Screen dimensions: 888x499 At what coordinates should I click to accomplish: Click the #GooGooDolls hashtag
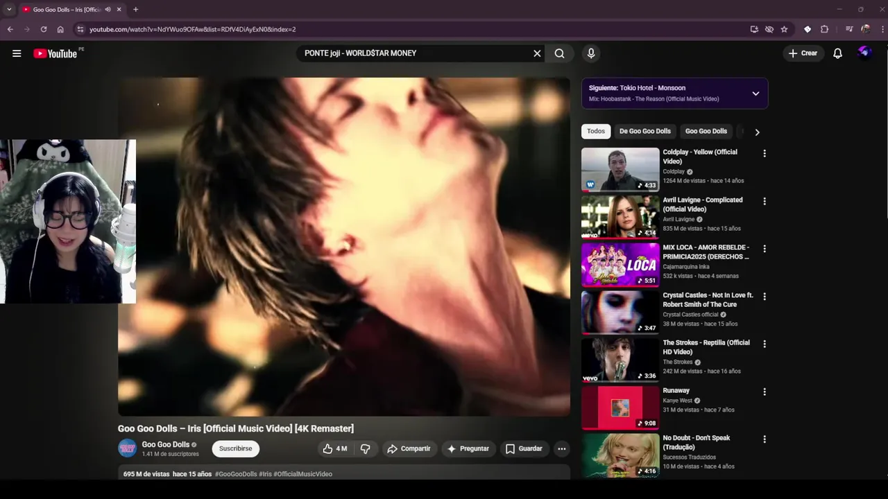point(236,474)
